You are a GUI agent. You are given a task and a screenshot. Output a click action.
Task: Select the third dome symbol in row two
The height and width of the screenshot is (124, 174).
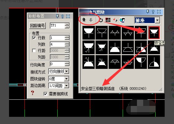point(115,47)
